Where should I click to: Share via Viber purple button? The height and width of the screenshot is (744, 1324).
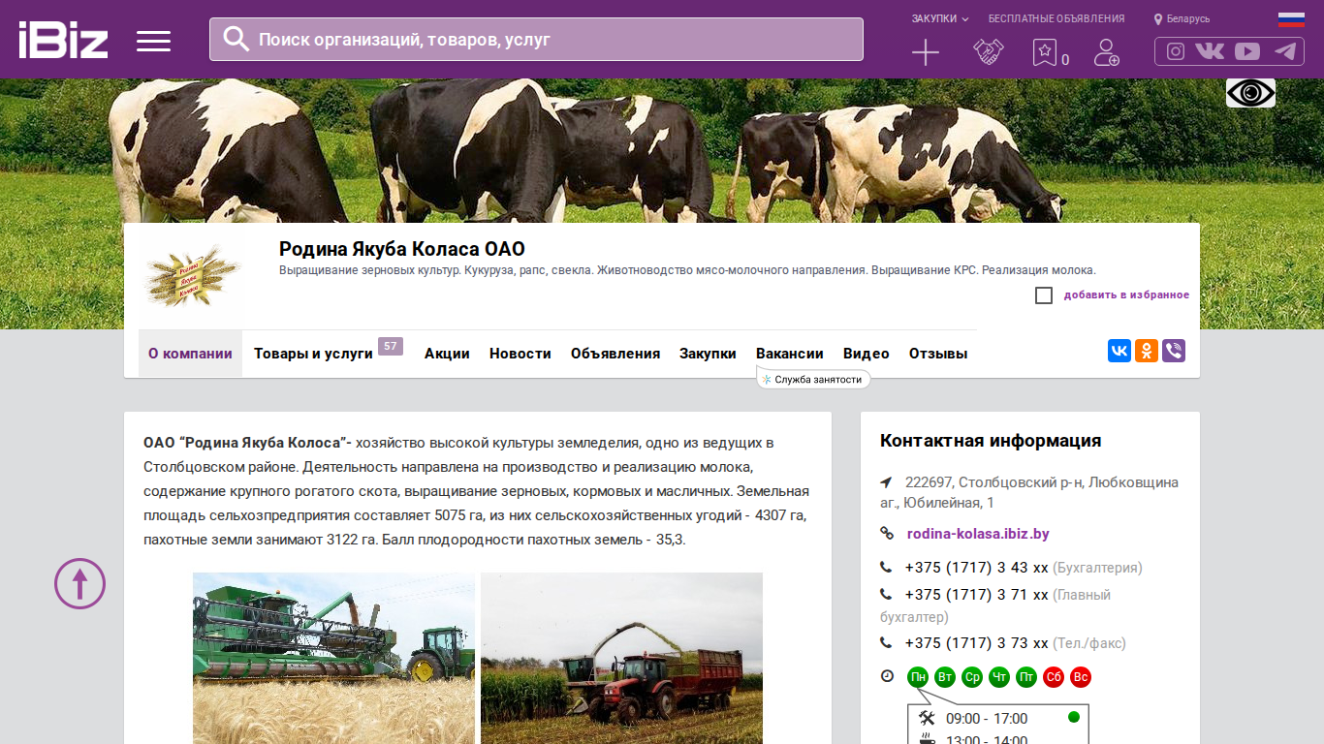[x=1174, y=351]
